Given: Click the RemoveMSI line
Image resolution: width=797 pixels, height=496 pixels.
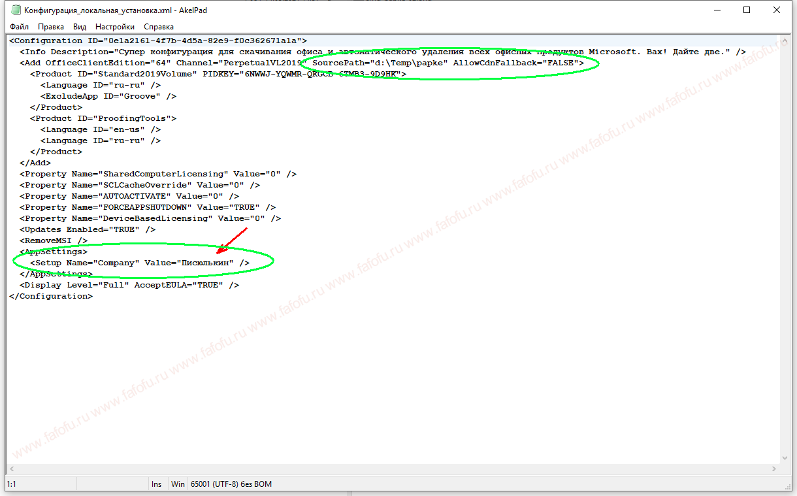Looking at the screenshot, I should click(x=54, y=240).
